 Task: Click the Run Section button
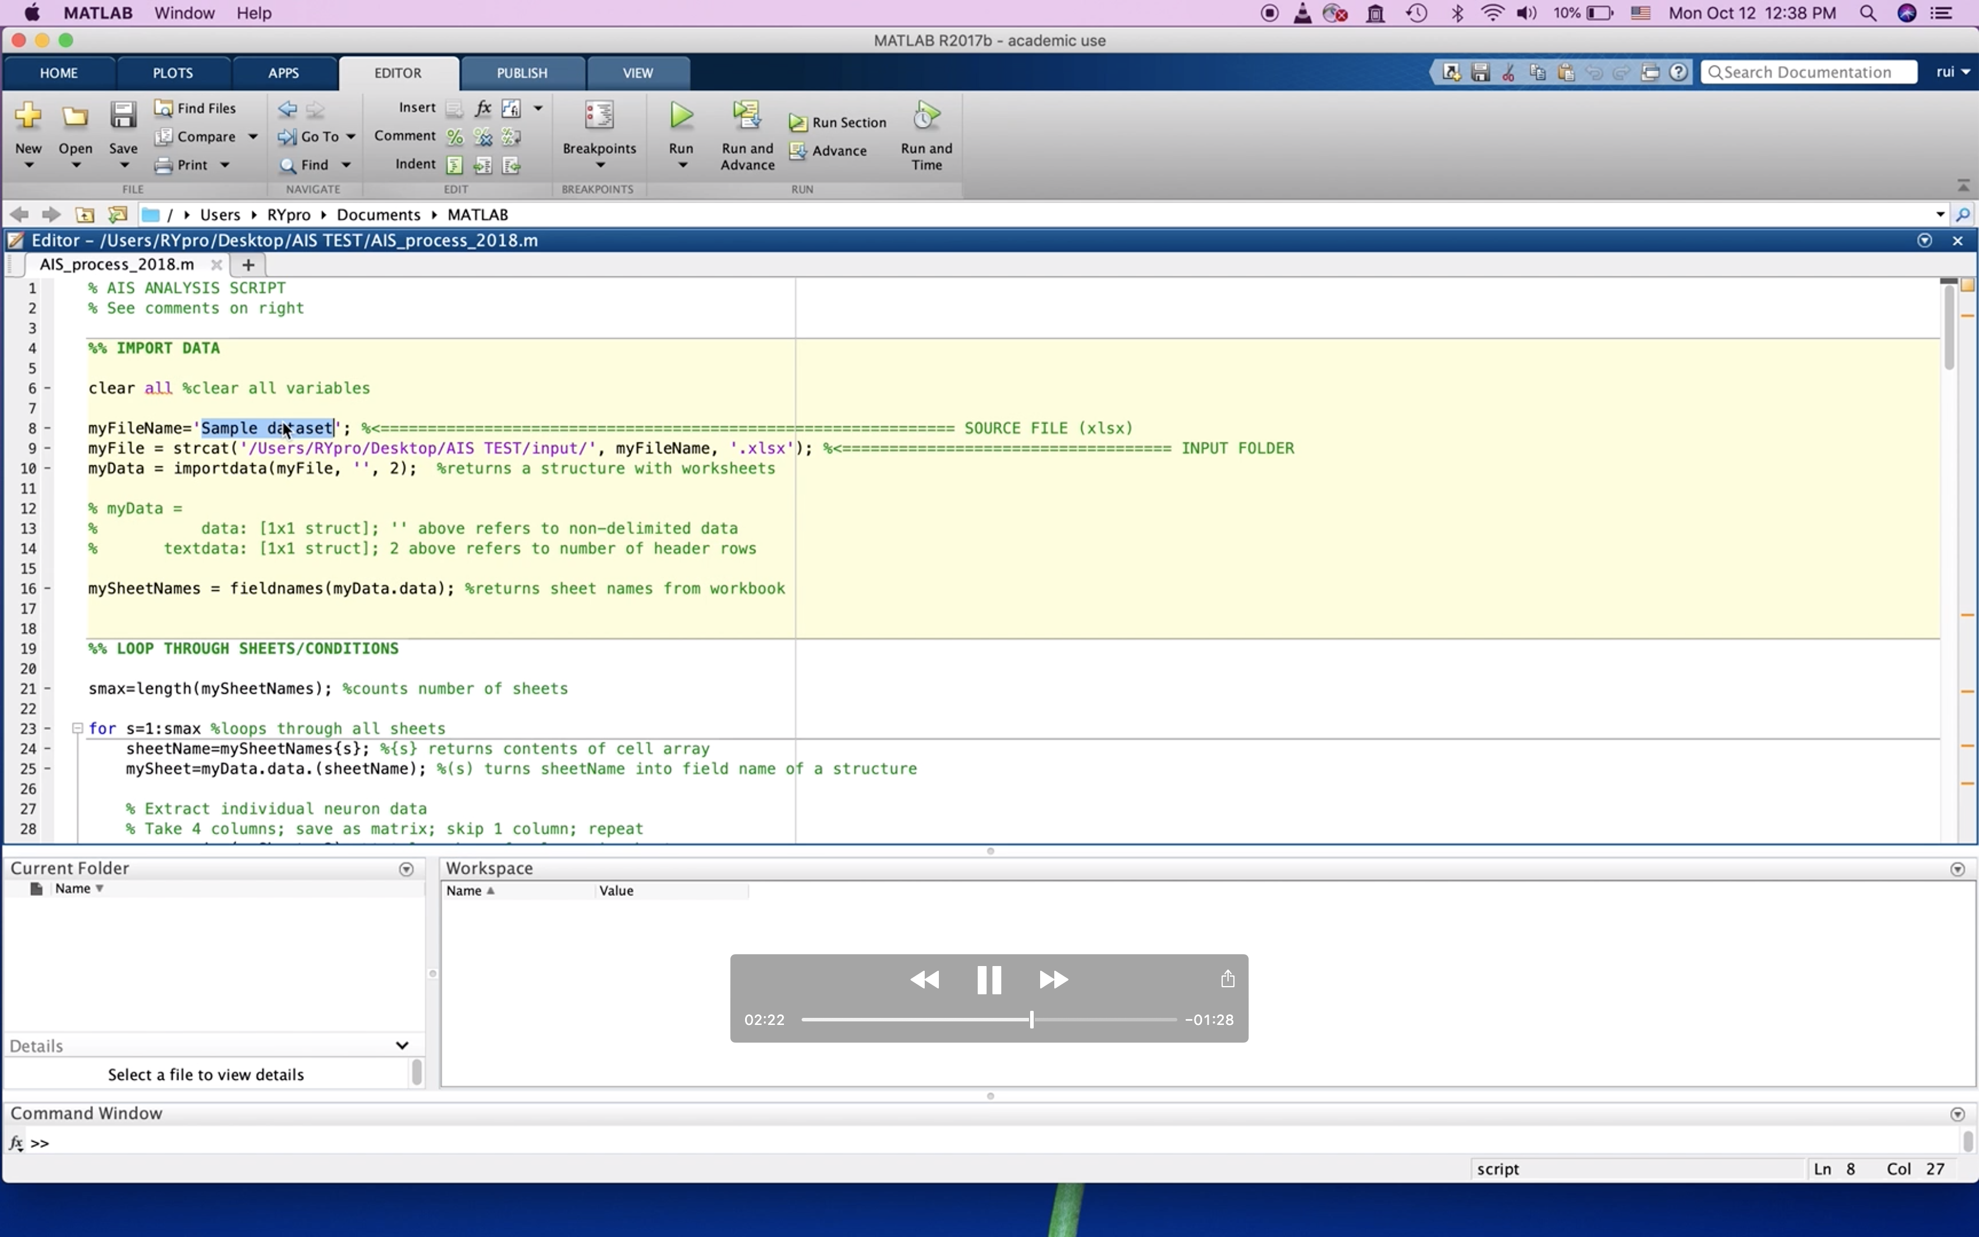click(x=838, y=122)
